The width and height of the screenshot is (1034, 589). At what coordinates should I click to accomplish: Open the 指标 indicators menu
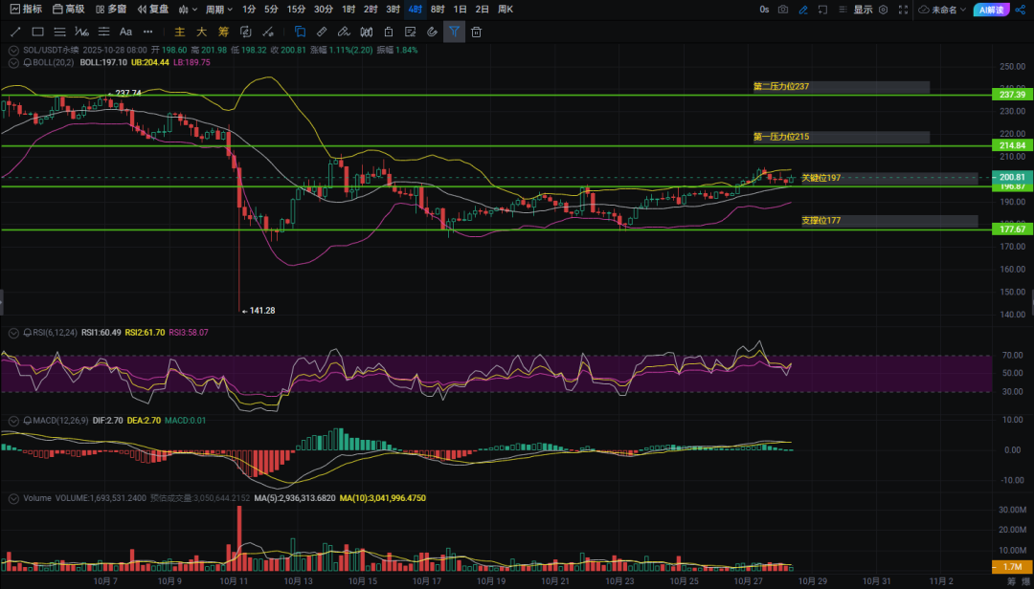[x=27, y=10]
